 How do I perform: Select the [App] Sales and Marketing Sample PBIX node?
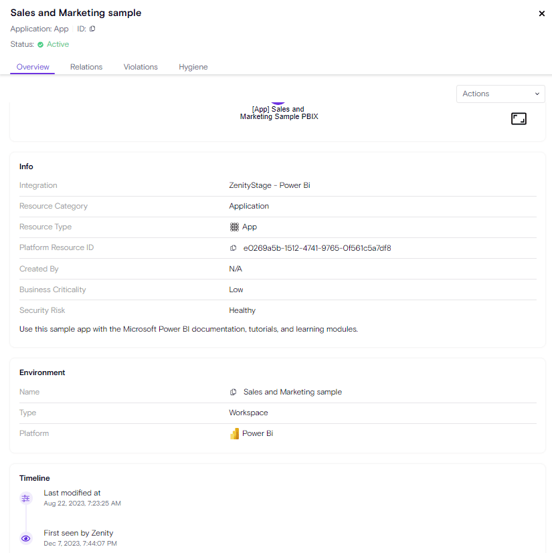(279, 112)
